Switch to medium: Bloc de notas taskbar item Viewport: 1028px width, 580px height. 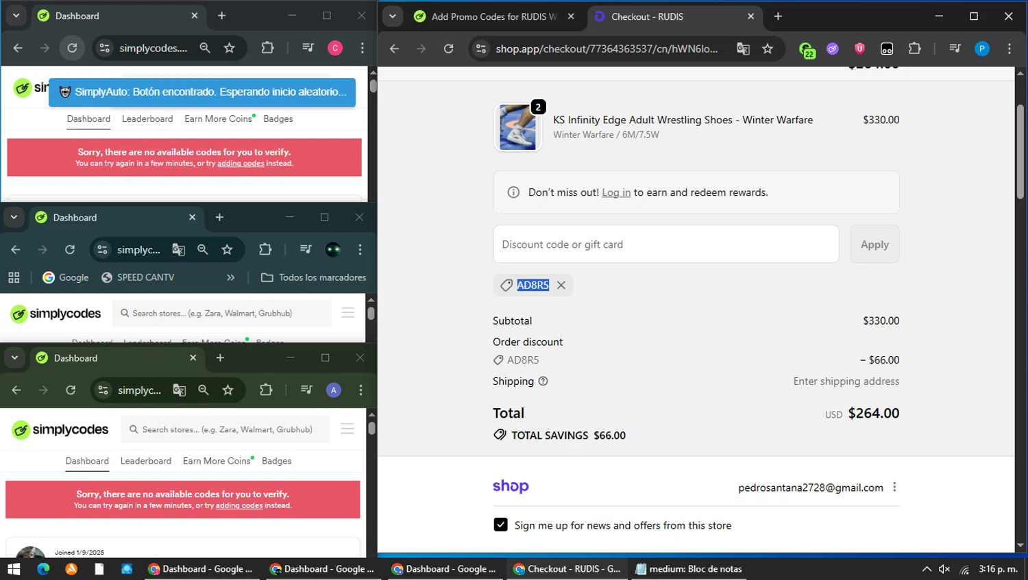[x=689, y=569]
